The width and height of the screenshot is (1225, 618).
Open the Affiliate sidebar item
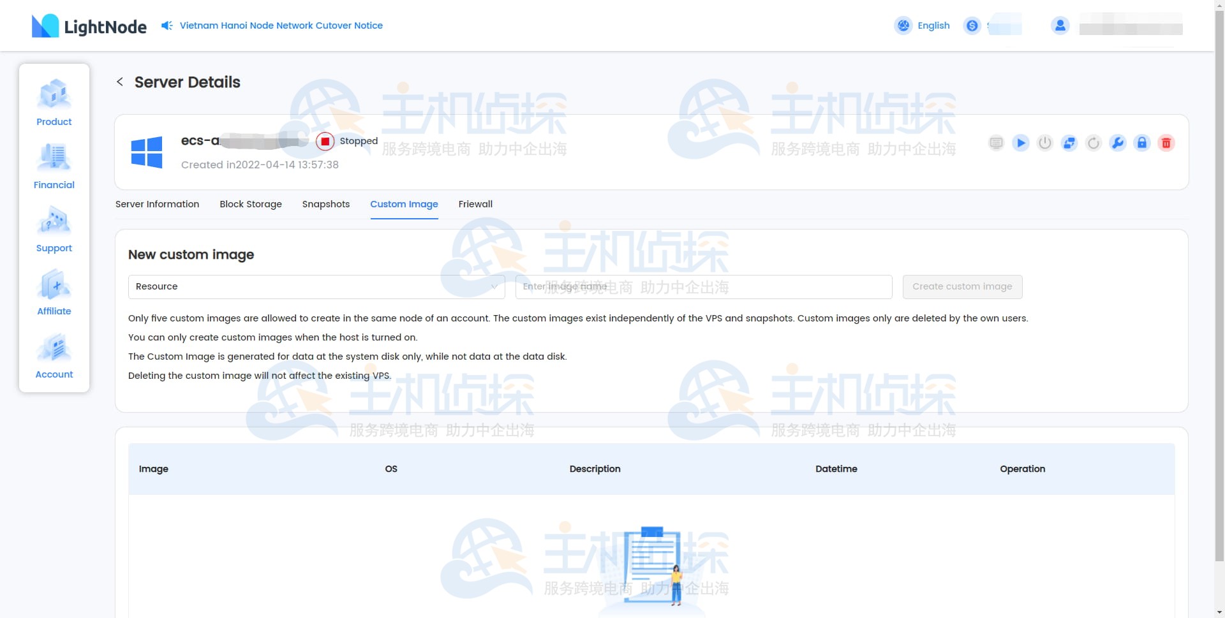click(x=54, y=292)
